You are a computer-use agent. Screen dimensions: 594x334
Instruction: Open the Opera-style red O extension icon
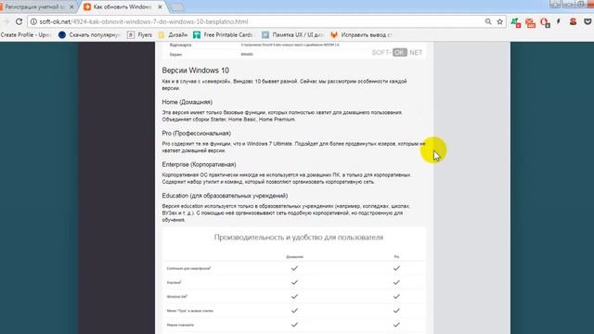click(545, 22)
